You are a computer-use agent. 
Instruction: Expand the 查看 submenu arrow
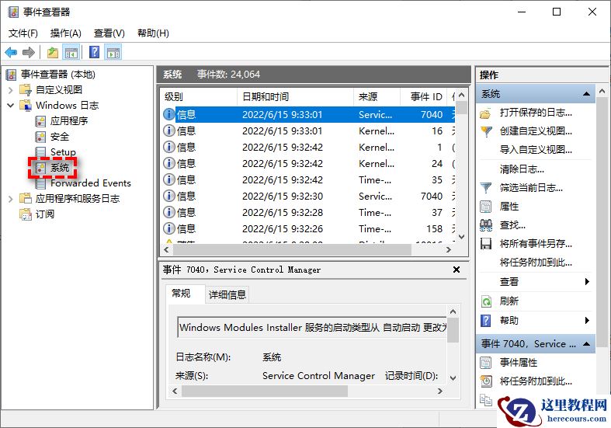click(587, 281)
